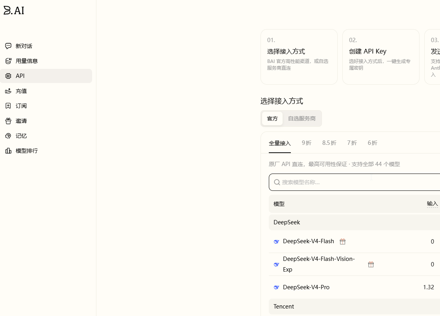Click the chat bubble icon for 新对话
Image resolution: width=440 pixels, height=316 pixels.
coord(8,46)
